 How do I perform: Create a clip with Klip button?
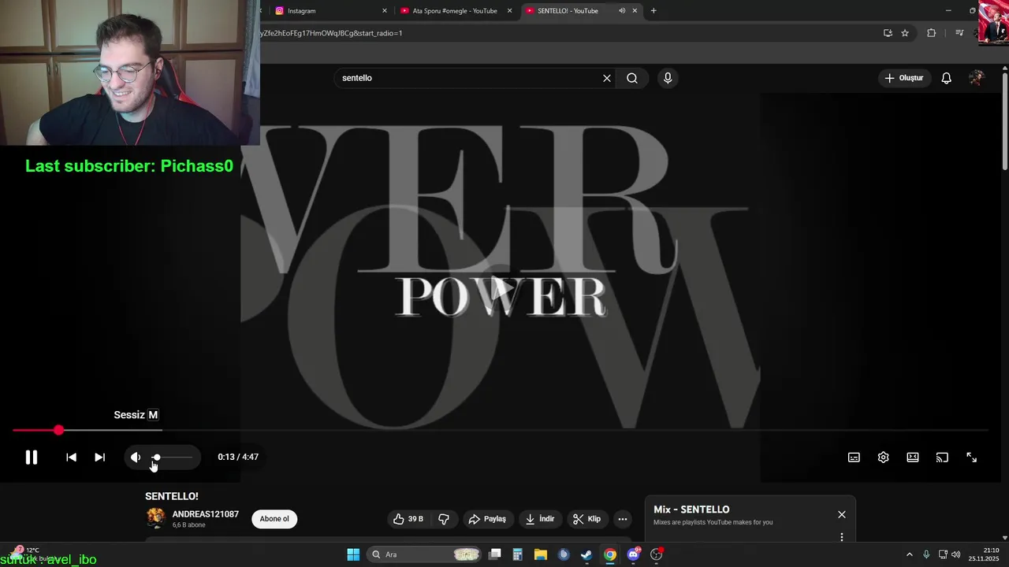586,519
